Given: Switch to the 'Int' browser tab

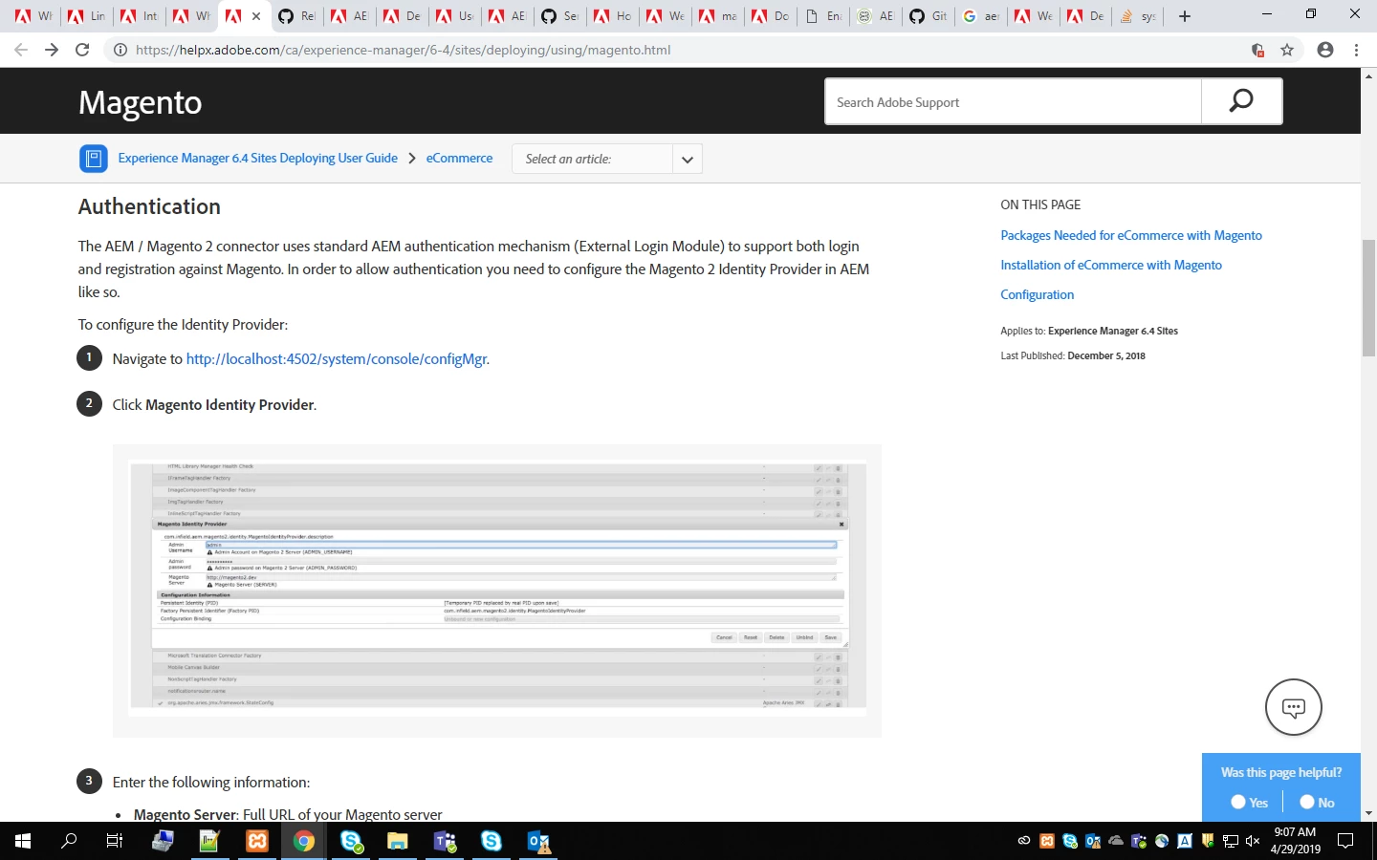Looking at the screenshot, I should (x=140, y=16).
